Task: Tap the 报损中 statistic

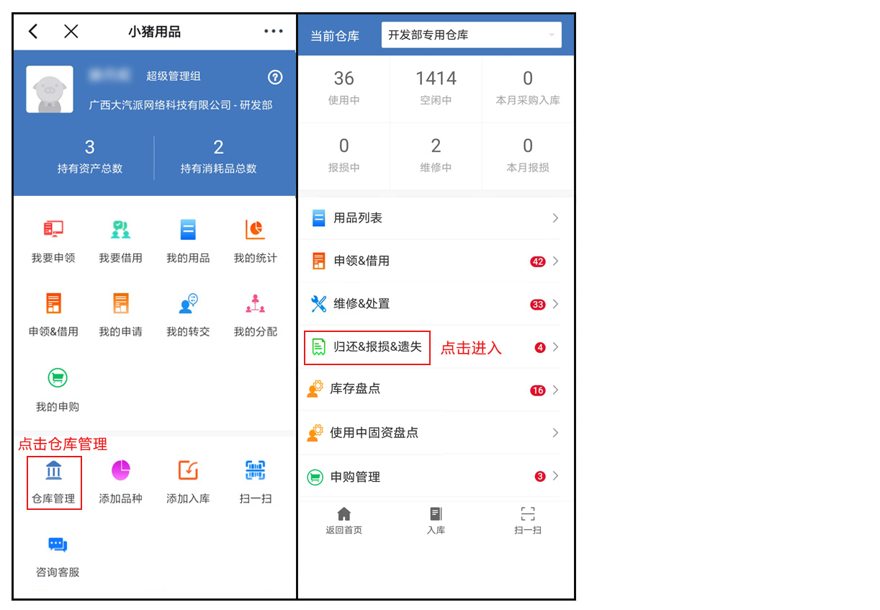Action: point(344,156)
